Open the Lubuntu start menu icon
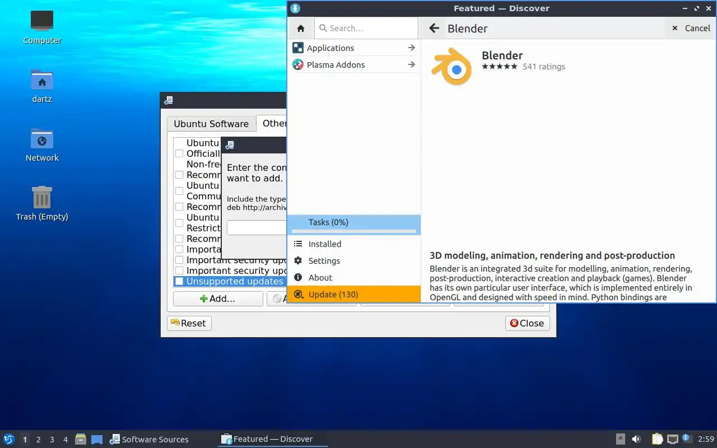Screen dimensions: 717x448 [8, 440]
